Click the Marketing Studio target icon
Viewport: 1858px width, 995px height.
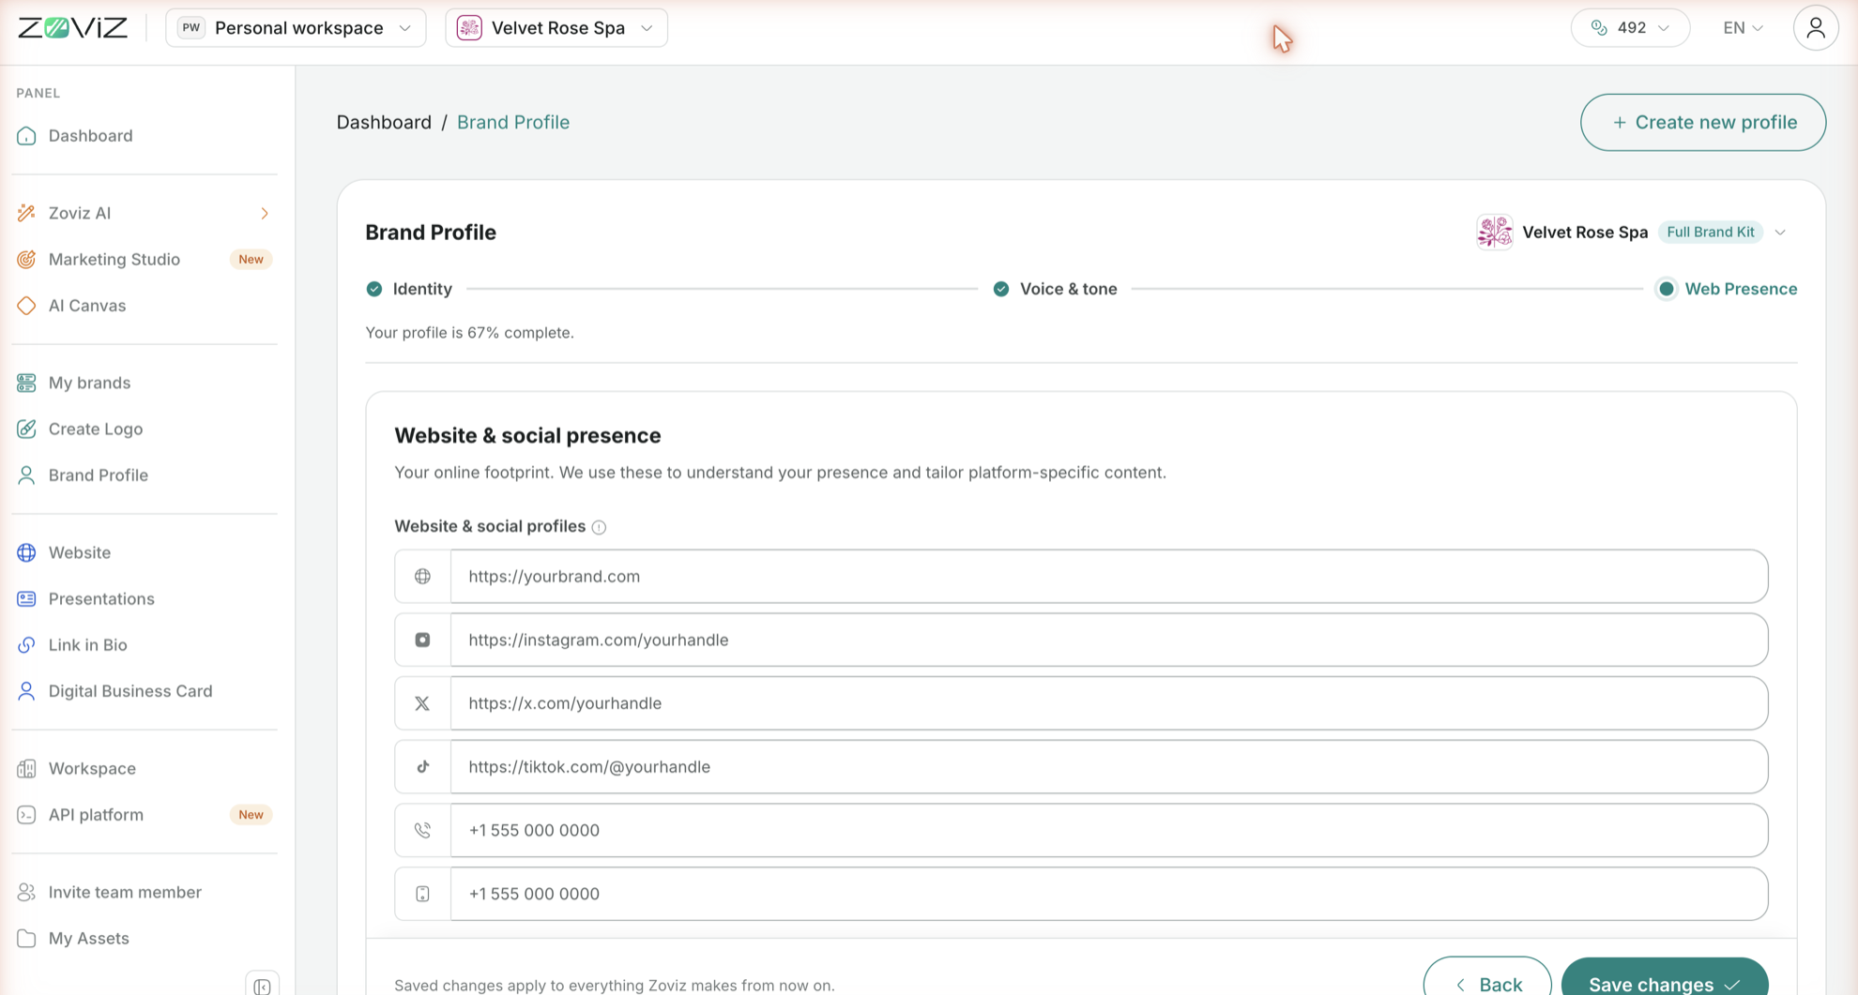pos(26,259)
